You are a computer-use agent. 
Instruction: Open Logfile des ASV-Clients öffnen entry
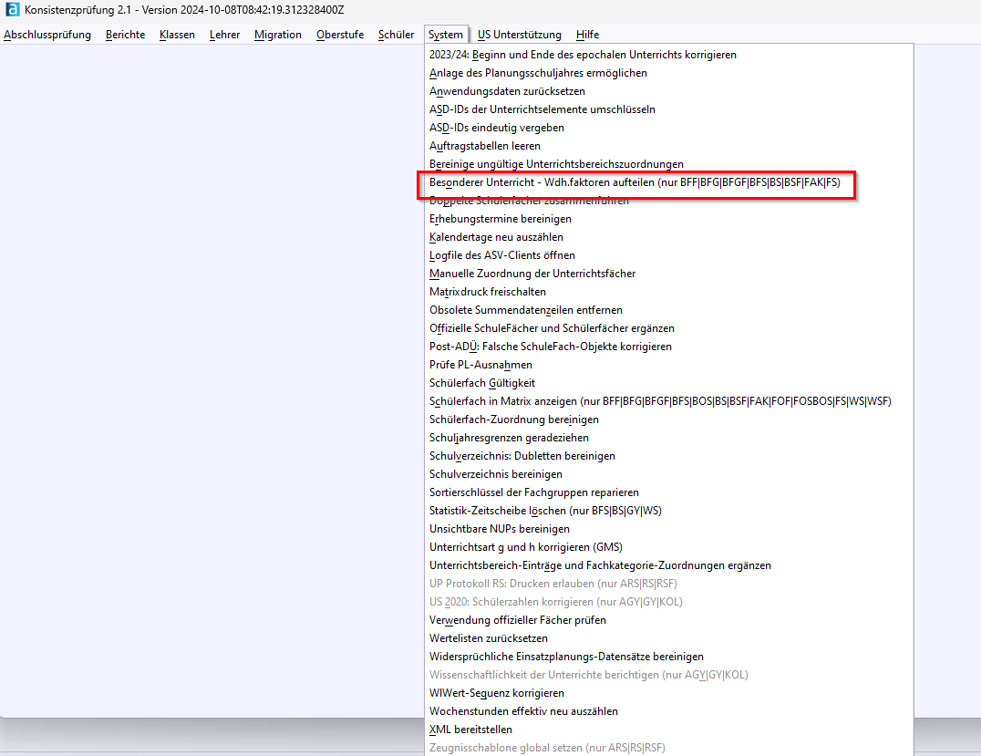point(669,254)
